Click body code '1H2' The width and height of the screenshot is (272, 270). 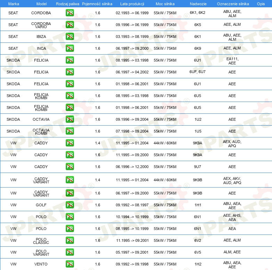(x=198, y=264)
